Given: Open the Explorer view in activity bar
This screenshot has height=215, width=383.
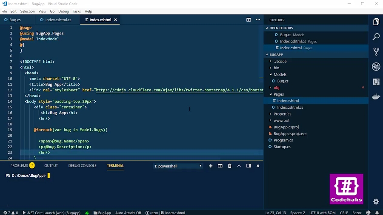Looking at the screenshot, I should coord(376,22).
